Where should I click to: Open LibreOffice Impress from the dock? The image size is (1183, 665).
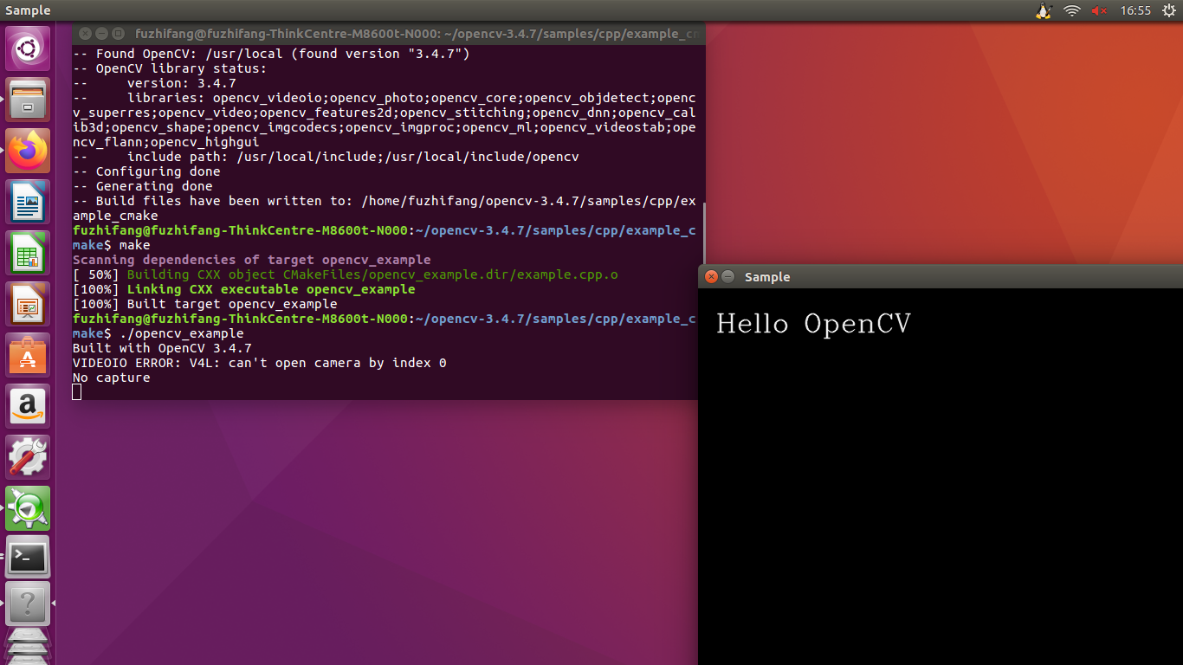29,304
